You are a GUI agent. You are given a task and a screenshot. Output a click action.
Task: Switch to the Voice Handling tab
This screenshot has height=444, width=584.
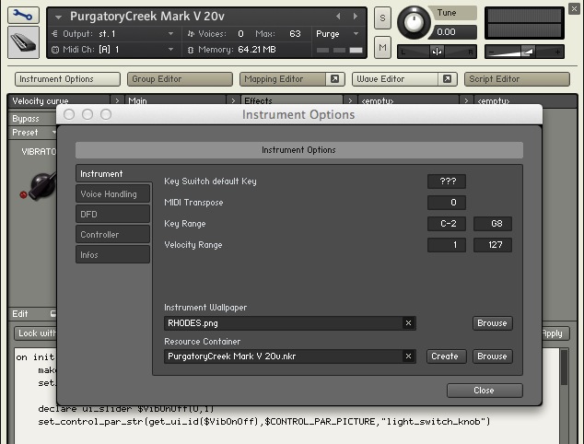112,194
